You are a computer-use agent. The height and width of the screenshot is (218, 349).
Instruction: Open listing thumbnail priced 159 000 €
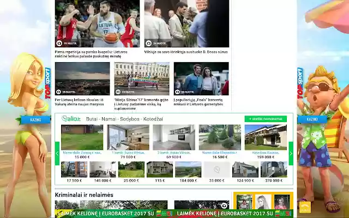(x=266, y=137)
